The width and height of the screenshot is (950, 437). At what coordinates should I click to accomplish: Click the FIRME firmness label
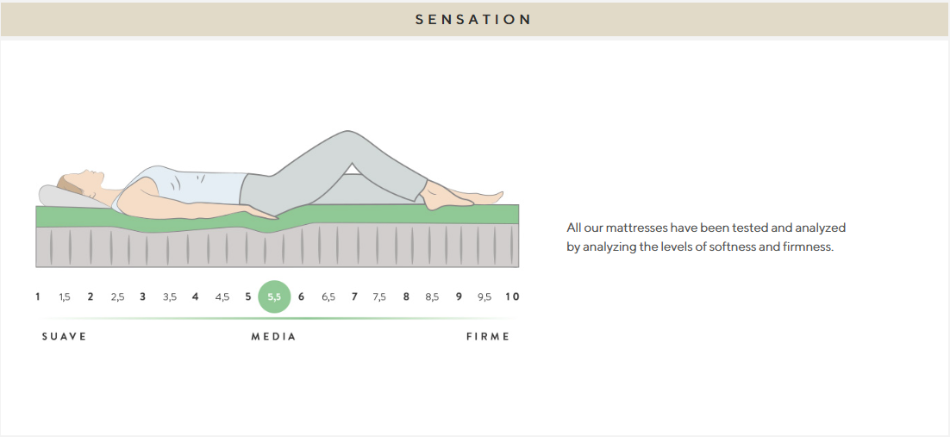point(488,336)
